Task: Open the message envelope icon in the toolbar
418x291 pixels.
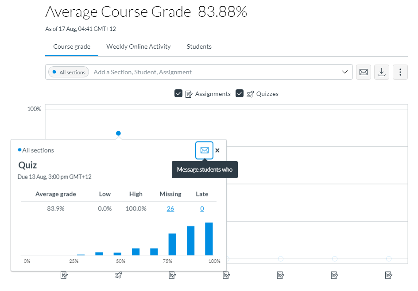Action: pyautogui.click(x=363, y=72)
